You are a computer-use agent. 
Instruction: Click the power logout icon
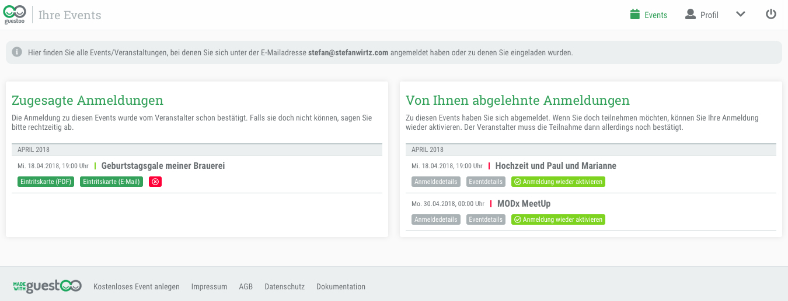[x=771, y=14]
